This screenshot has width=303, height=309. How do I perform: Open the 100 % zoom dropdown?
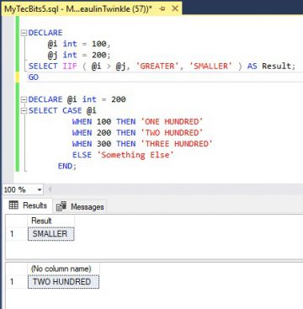40,190
